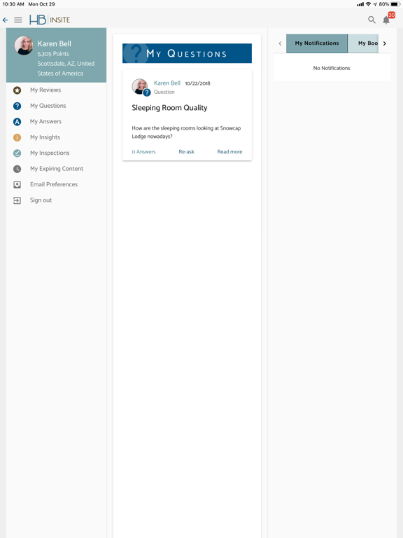This screenshot has height=538, width=403.
Task: Click the My Insights info icon
Action: point(17,137)
